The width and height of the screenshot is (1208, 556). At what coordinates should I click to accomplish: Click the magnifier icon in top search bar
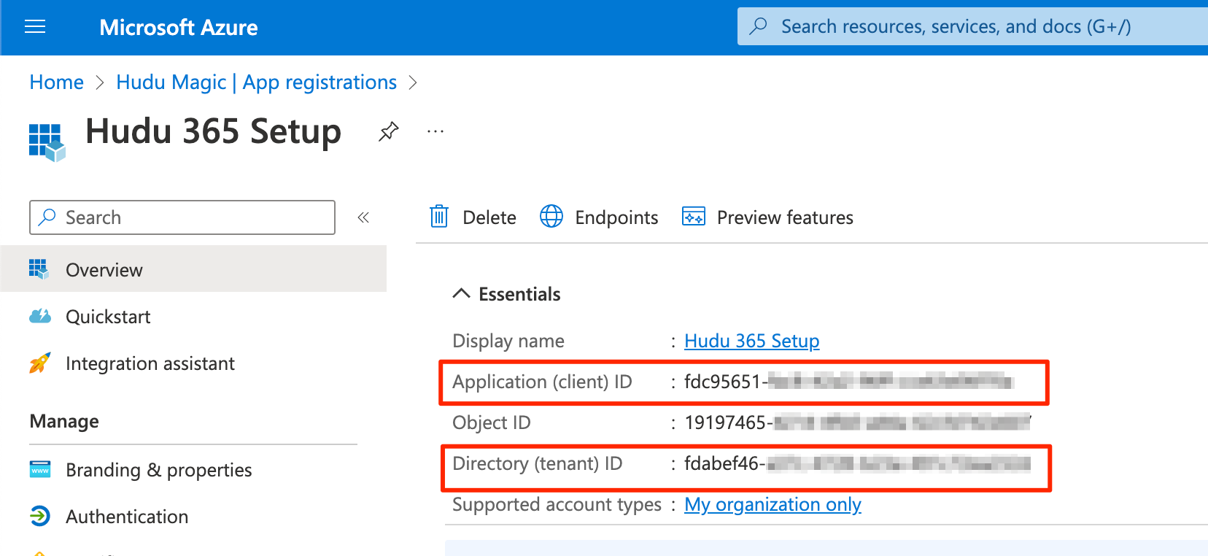tap(759, 26)
